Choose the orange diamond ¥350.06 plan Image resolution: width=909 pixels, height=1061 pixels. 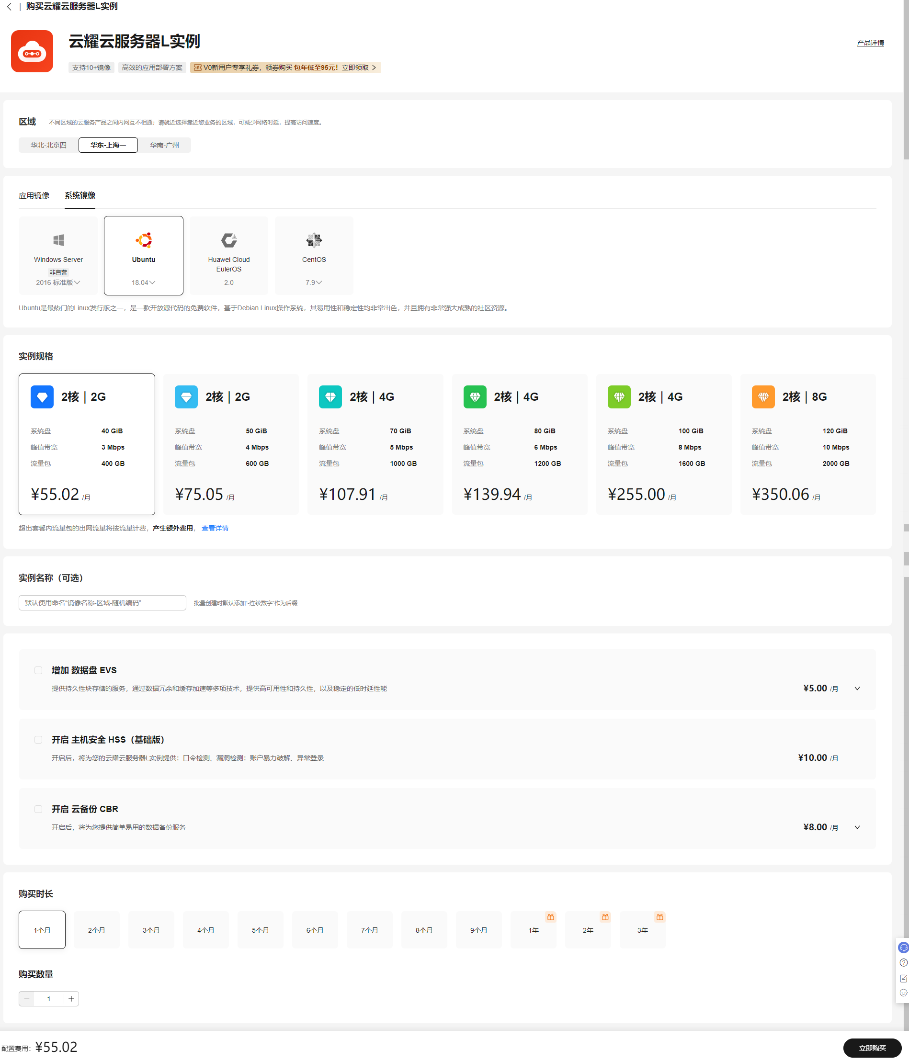click(x=808, y=444)
